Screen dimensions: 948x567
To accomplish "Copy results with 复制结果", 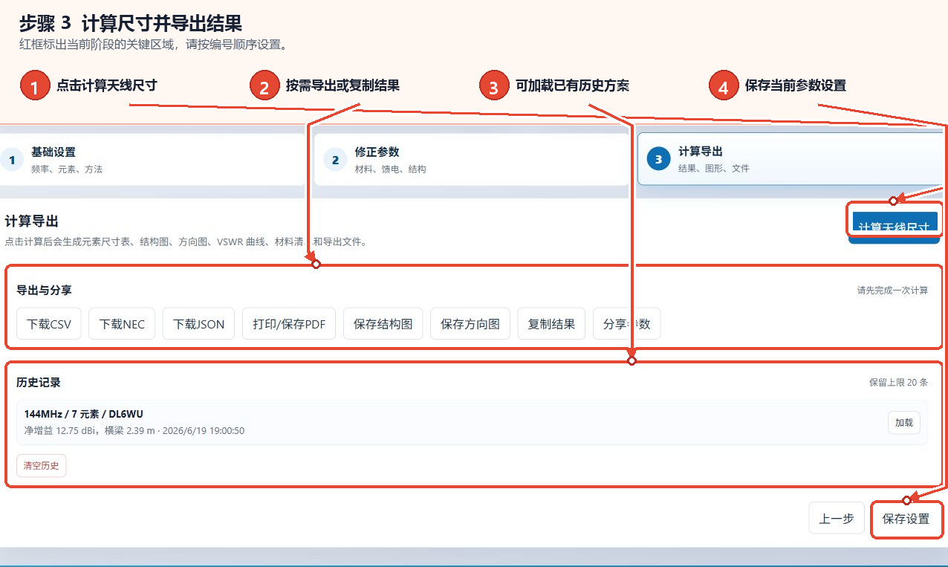I will tap(551, 324).
